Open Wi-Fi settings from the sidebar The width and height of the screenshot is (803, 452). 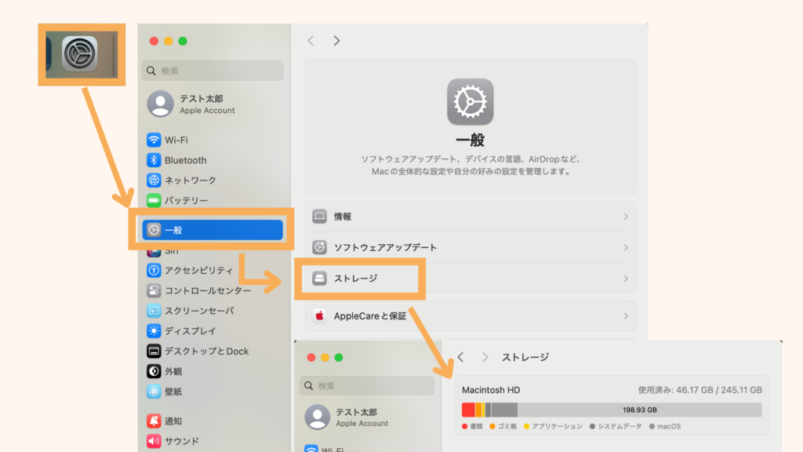179,140
